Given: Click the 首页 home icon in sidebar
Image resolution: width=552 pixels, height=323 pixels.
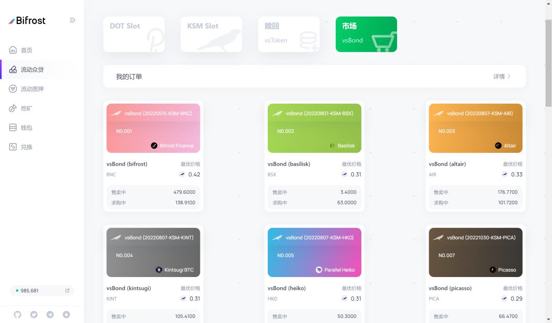Looking at the screenshot, I should click(x=13, y=50).
